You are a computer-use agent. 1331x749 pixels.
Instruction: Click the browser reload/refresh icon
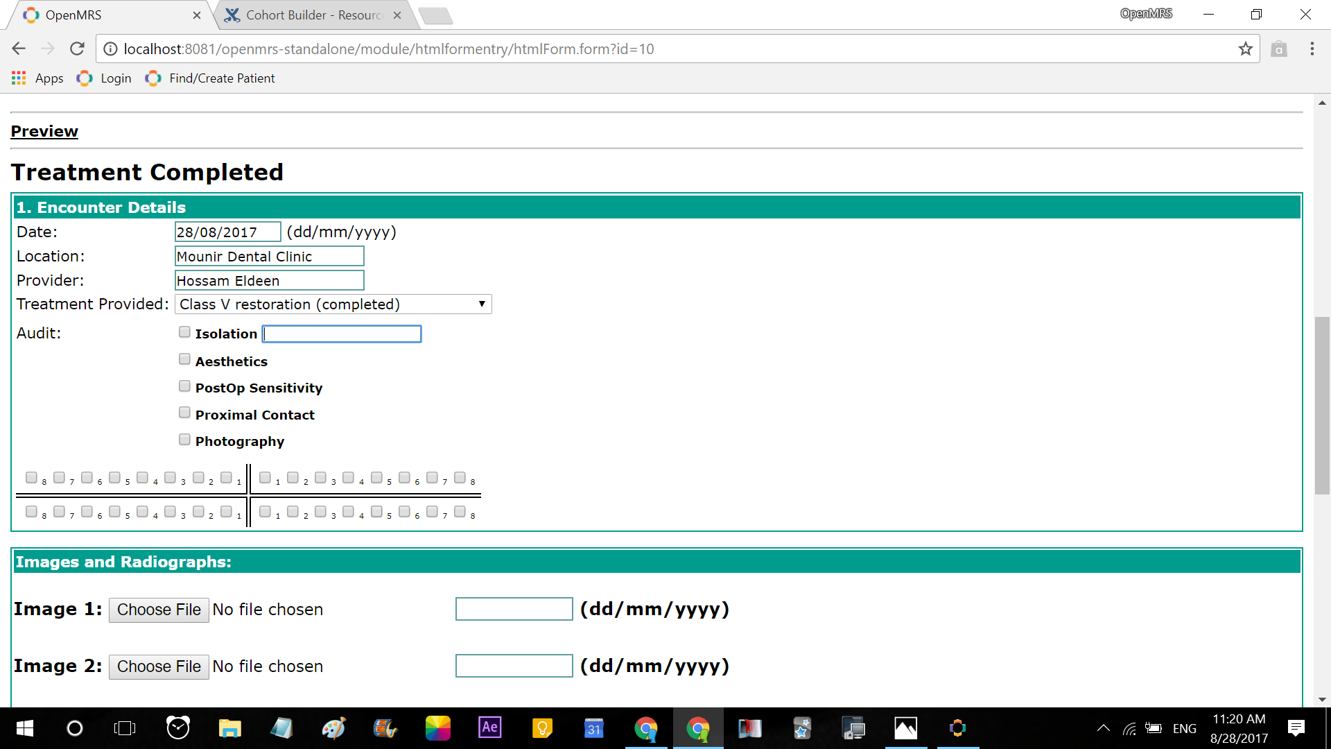coord(78,49)
